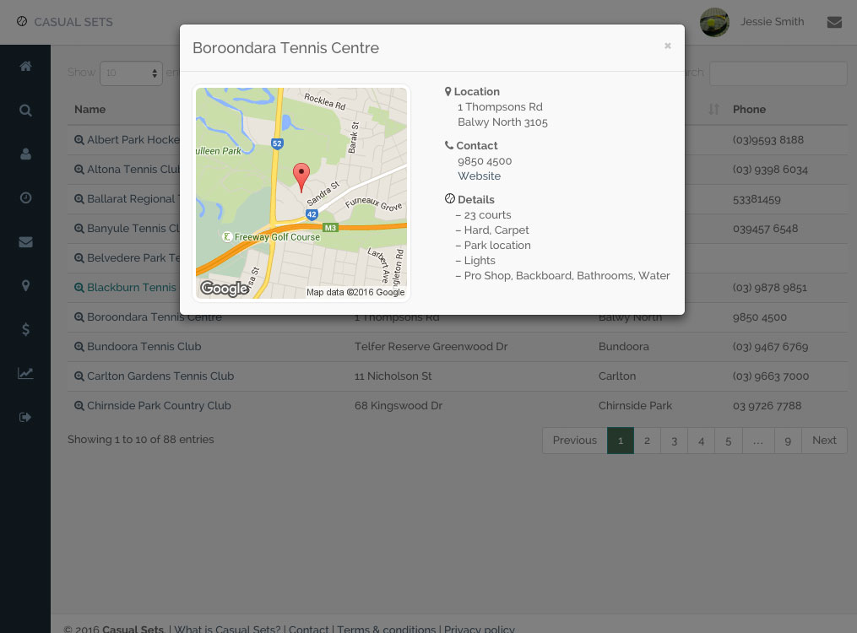Screen dimensions: 857x633
Task: Open the Home icon in the sidebar
Action: (25, 66)
